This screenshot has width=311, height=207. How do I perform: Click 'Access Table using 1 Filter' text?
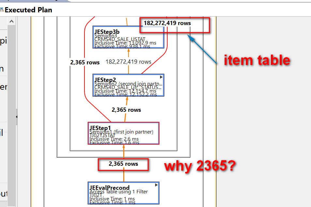119,192
